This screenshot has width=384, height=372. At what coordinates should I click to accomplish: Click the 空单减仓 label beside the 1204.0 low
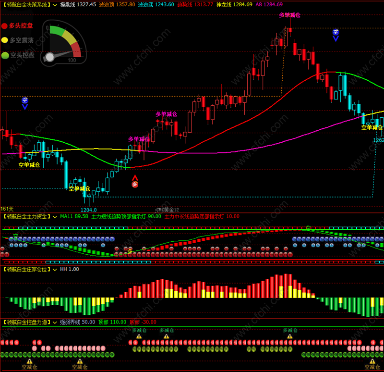tap(79, 188)
